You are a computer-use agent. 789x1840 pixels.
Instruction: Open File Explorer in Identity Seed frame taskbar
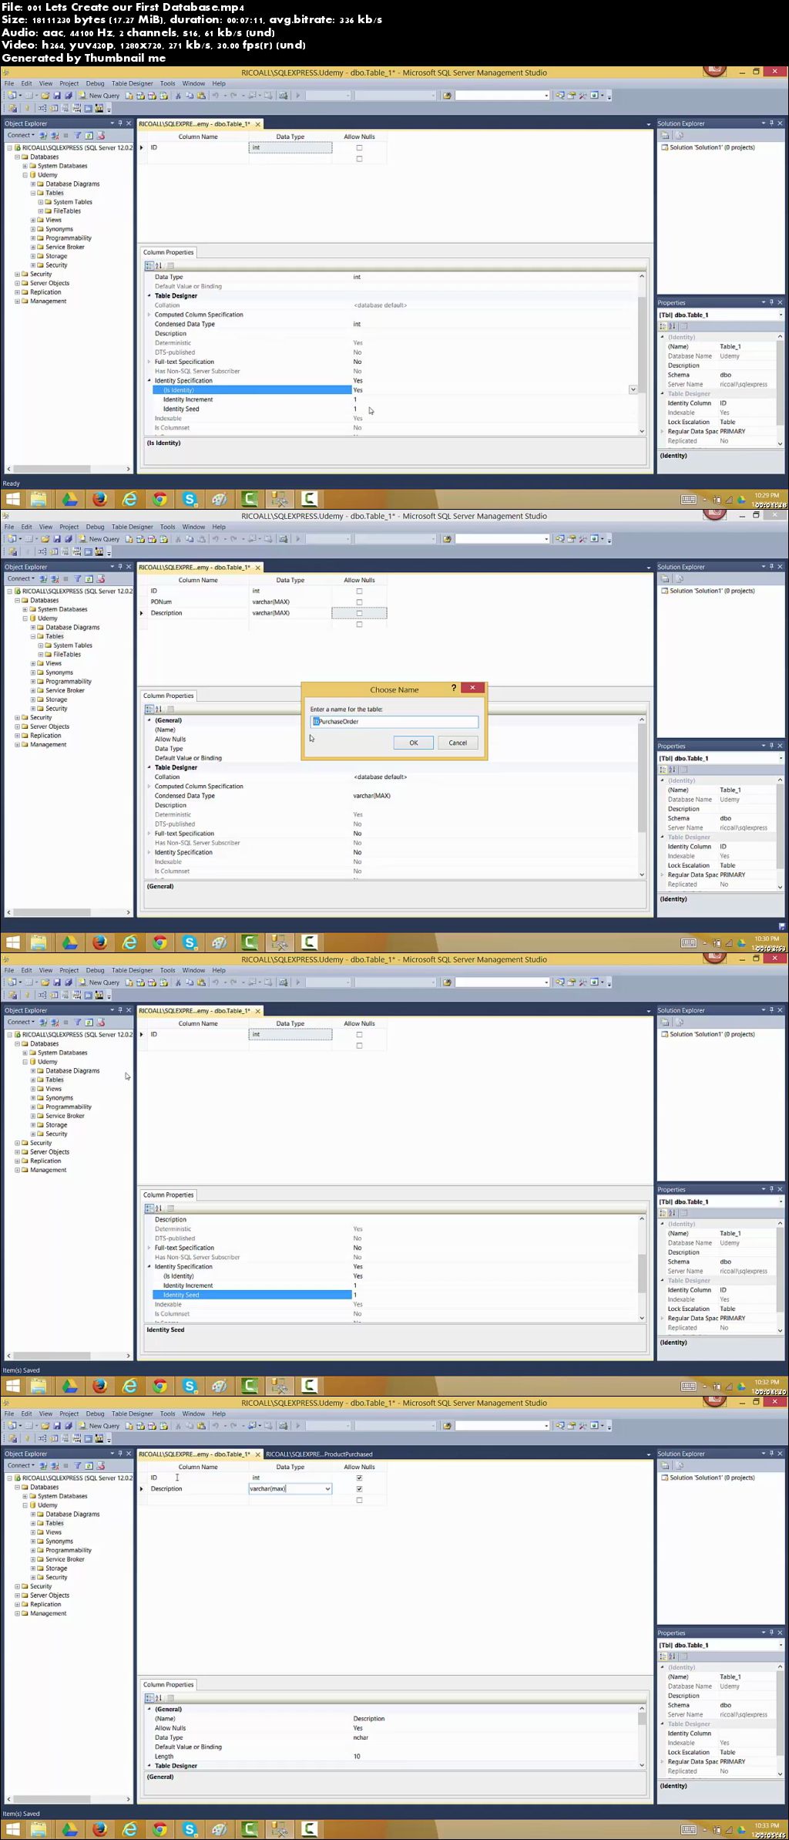coord(39,1386)
